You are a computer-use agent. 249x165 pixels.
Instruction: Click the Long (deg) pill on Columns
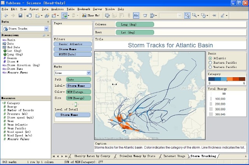pos(135,24)
